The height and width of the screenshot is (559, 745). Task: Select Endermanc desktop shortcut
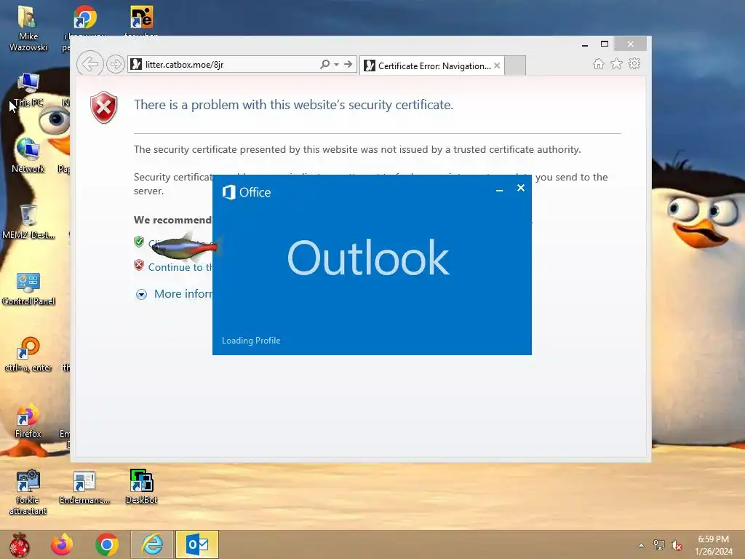[84, 487]
